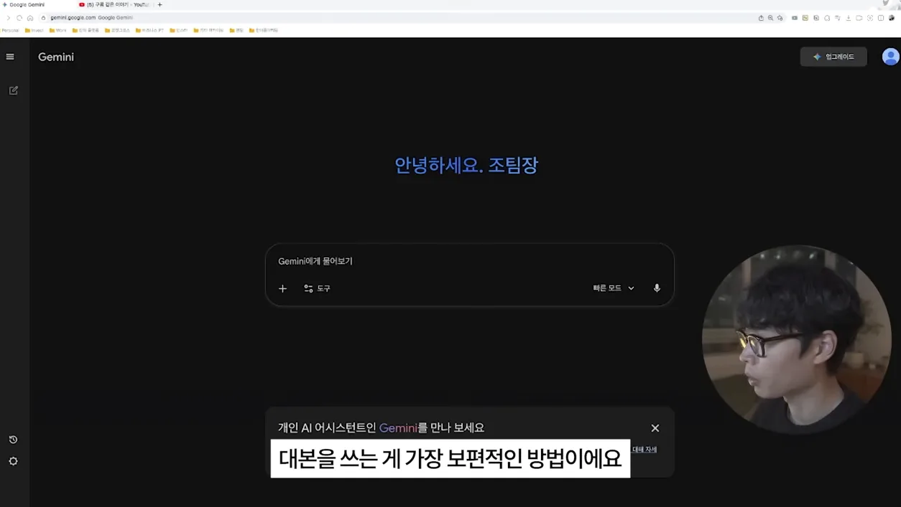901x507 pixels.
Task: Open the Invest bookmarks folder
Action: (x=34, y=30)
